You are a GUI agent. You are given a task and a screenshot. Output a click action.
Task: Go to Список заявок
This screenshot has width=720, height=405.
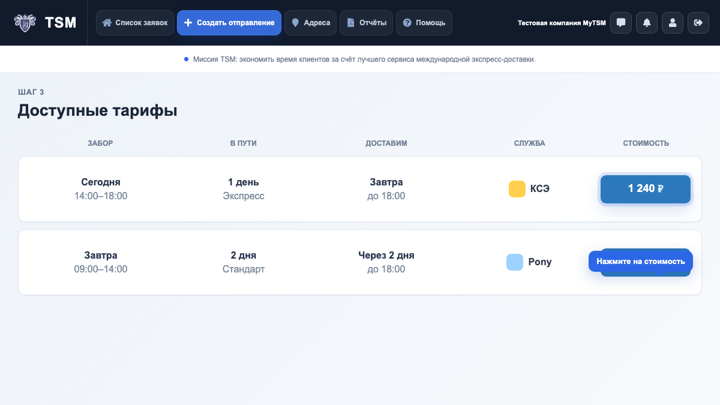(136, 23)
